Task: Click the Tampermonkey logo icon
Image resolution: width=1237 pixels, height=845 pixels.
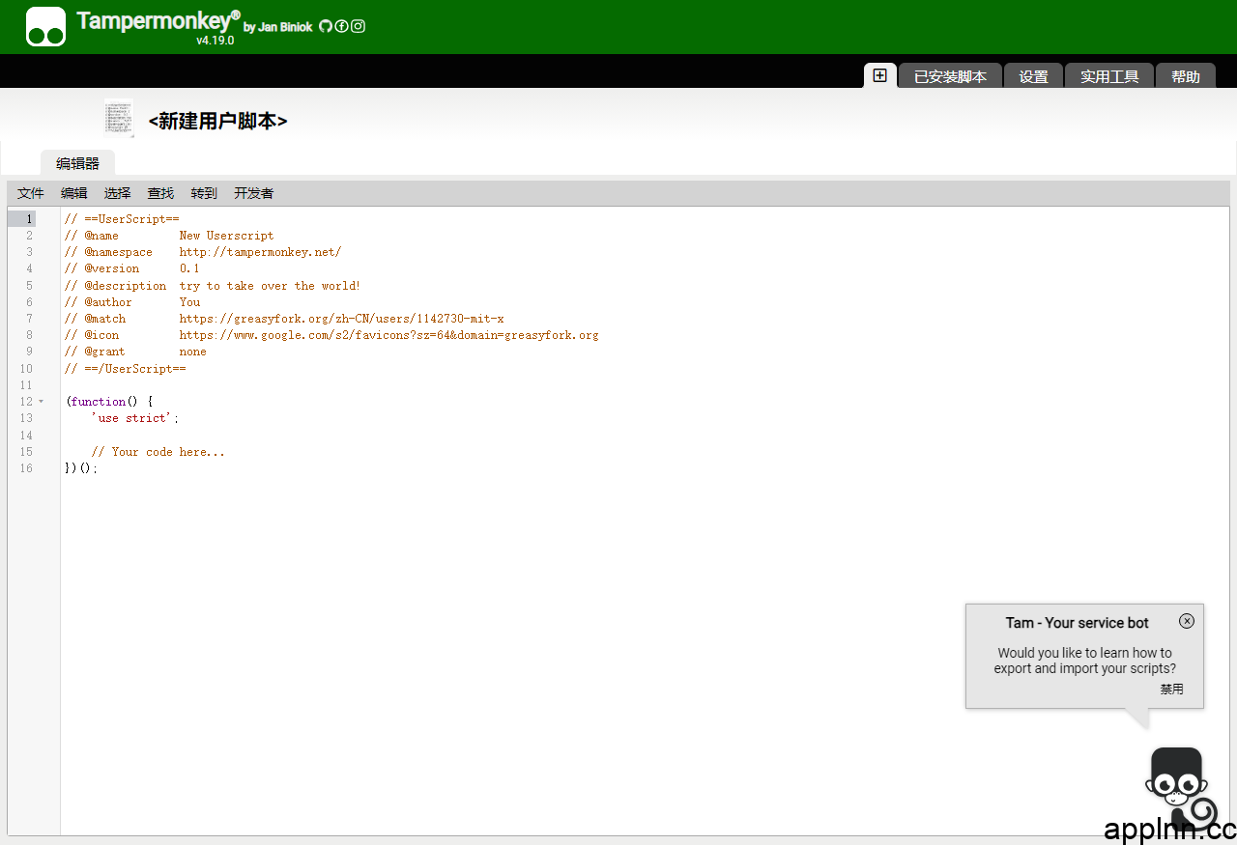Action: pos(45,26)
